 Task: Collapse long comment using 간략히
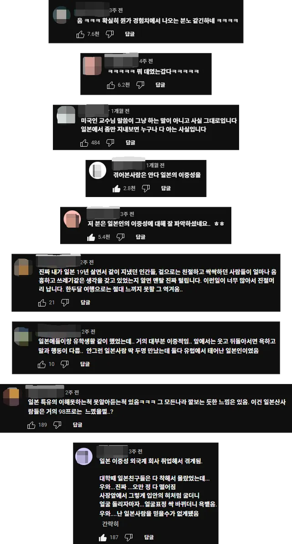click(110, 523)
